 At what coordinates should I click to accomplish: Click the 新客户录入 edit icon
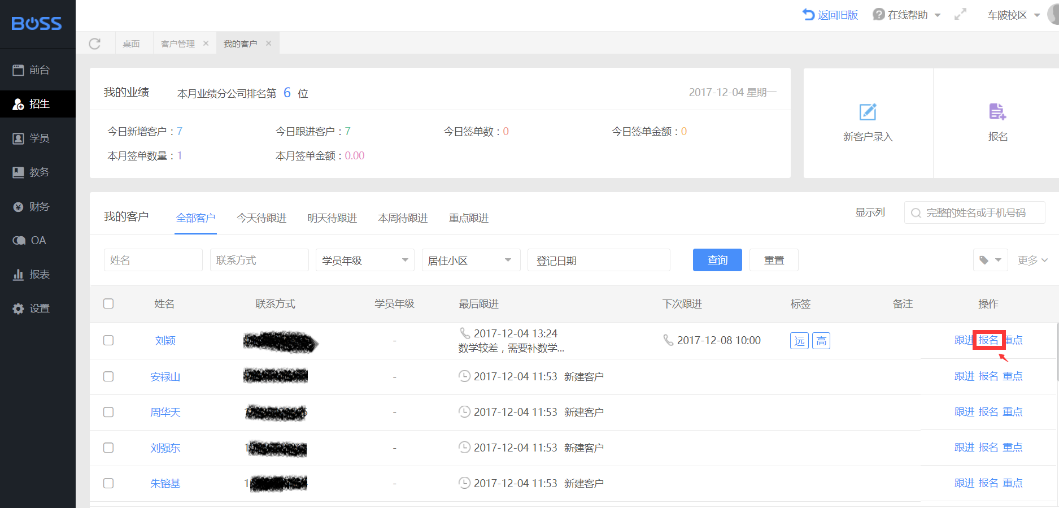pyautogui.click(x=868, y=112)
